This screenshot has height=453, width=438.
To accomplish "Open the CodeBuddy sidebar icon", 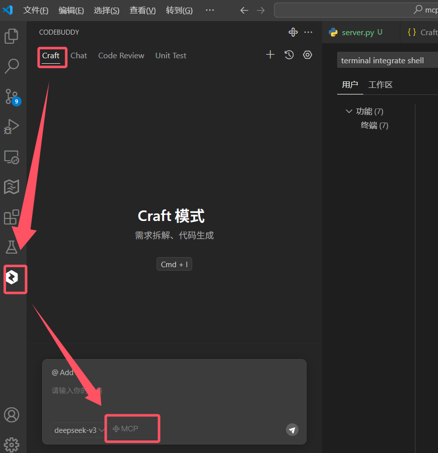I will point(12,278).
